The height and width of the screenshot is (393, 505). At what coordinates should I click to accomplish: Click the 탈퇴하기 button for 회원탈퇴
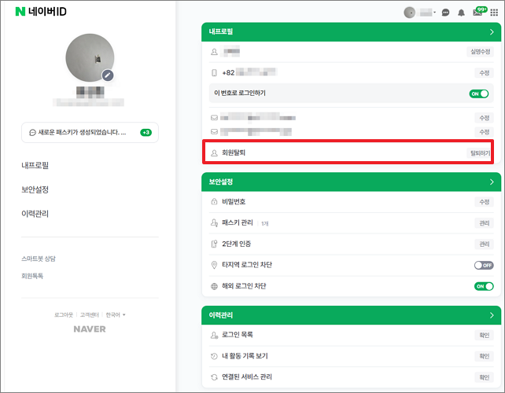(x=480, y=152)
